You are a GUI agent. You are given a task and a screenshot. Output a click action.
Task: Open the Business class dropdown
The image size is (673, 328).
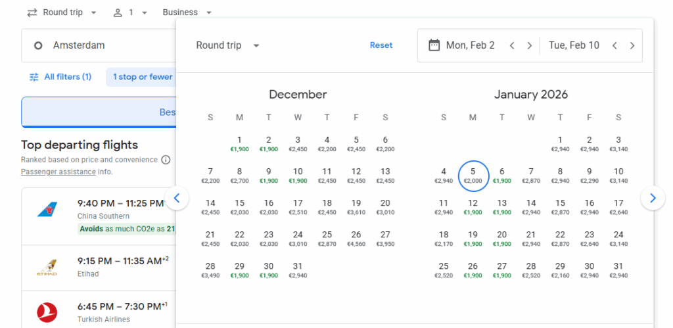point(187,12)
